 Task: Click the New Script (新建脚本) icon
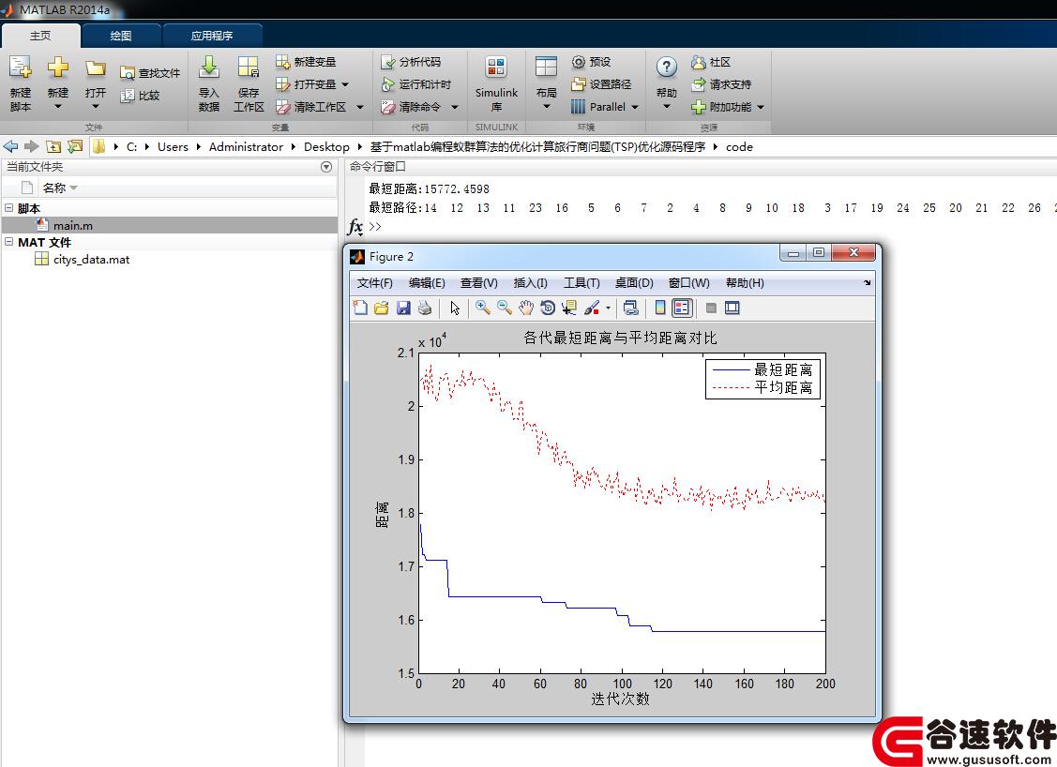click(21, 68)
